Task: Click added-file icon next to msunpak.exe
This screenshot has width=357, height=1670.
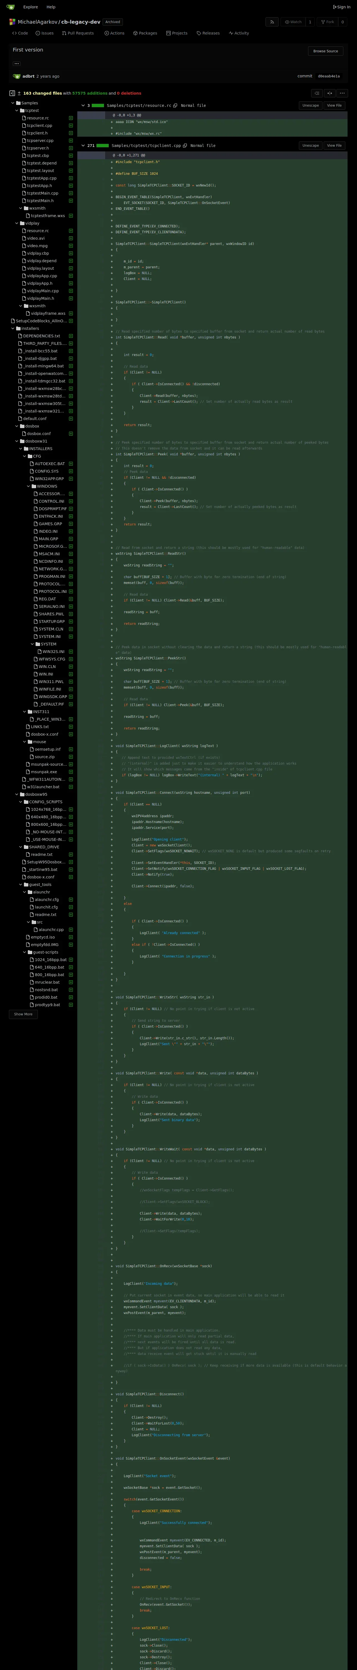Action: tap(71, 772)
